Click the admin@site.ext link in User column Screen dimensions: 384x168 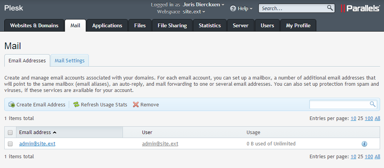click(160, 143)
